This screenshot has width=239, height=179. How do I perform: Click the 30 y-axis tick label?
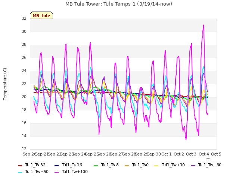[24, 31]
